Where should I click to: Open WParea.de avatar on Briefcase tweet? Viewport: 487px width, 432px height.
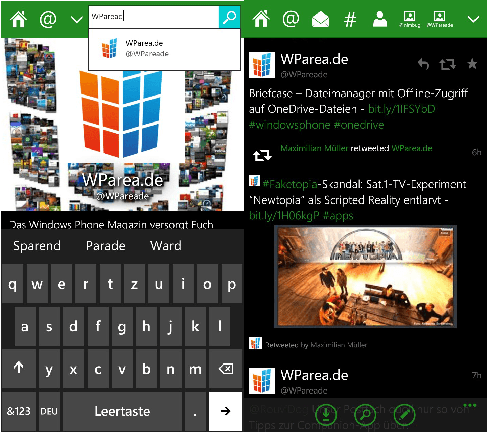(262, 64)
